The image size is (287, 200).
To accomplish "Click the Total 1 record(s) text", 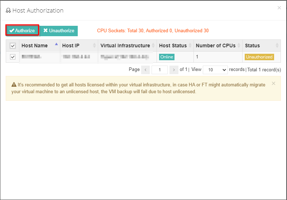I will click(264, 70).
